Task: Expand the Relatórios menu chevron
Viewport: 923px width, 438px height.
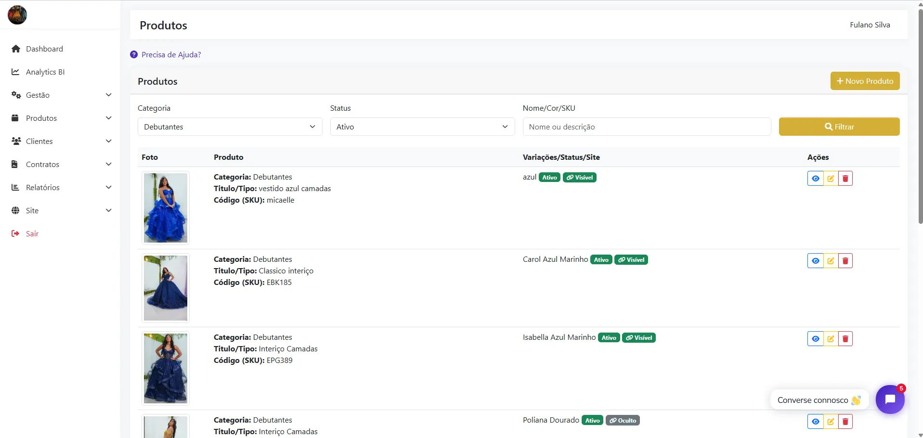Action: [109, 187]
